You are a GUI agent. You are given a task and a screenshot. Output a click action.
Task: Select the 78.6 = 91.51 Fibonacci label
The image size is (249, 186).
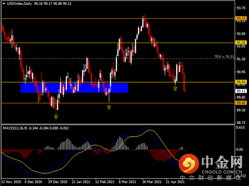pyautogui.click(x=224, y=57)
